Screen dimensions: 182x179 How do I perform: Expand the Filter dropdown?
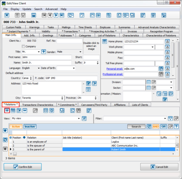tap(165, 118)
